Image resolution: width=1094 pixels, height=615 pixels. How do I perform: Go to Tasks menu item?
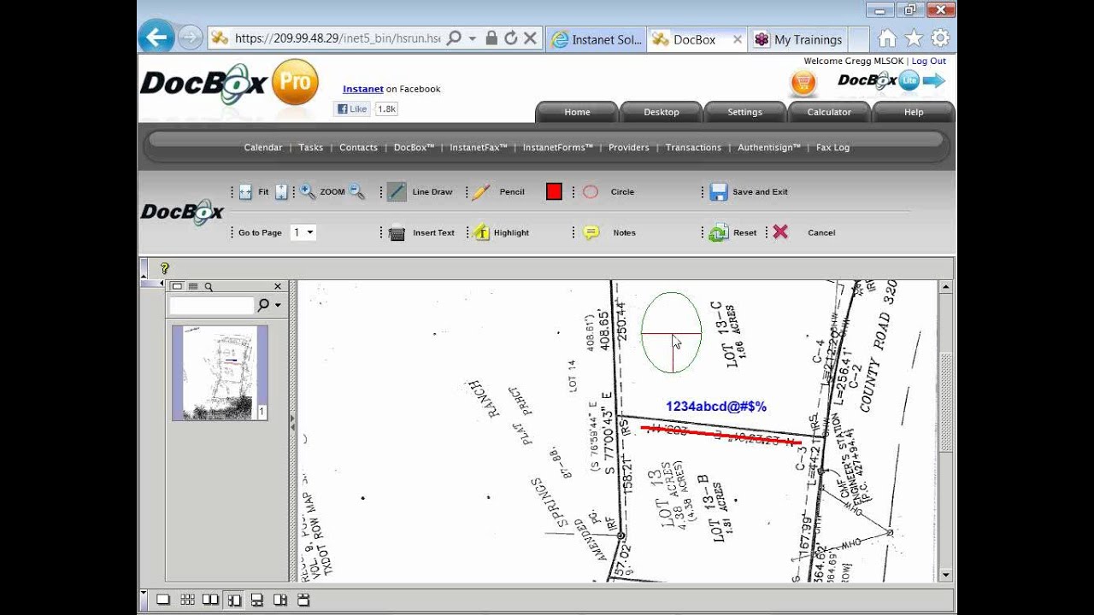pos(310,148)
